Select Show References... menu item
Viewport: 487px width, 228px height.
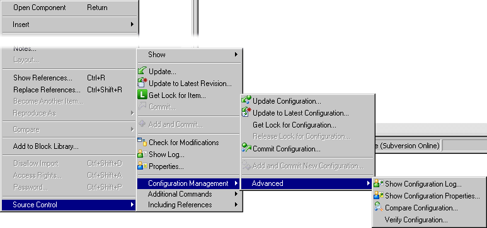[x=69, y=78]
